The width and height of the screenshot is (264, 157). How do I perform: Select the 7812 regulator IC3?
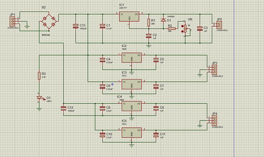(x=132, y=84)
